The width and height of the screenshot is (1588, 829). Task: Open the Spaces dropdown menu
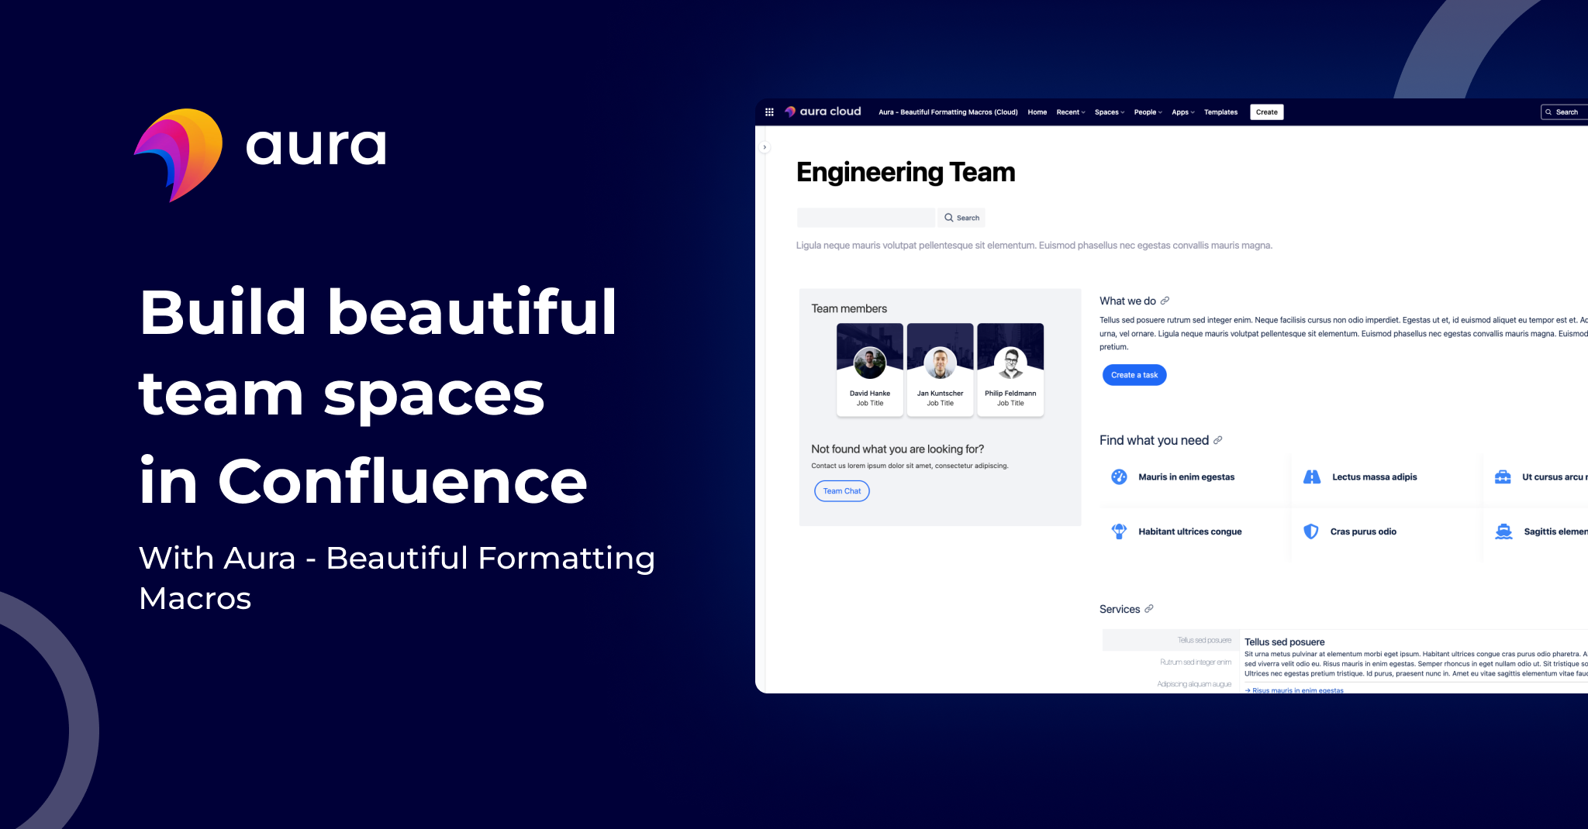[x=1110, y=112]
